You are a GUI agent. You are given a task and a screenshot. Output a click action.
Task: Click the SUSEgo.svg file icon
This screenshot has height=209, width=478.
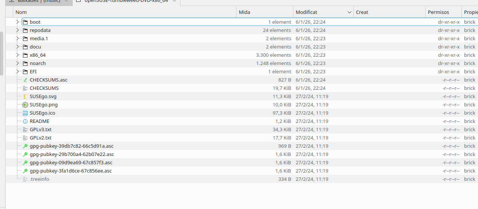click(x=25, y=97)
